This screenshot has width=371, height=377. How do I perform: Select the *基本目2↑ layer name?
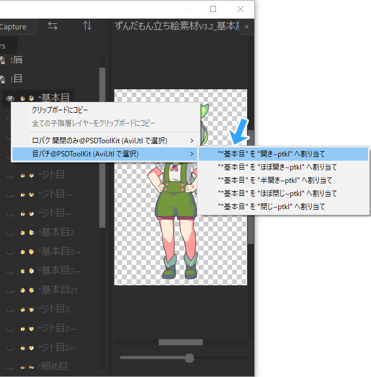click(58, 290)
